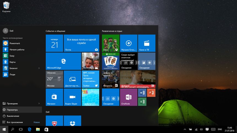Open Параметры from the Start menu
Screen dimensions: 237x133
[12, 110]
